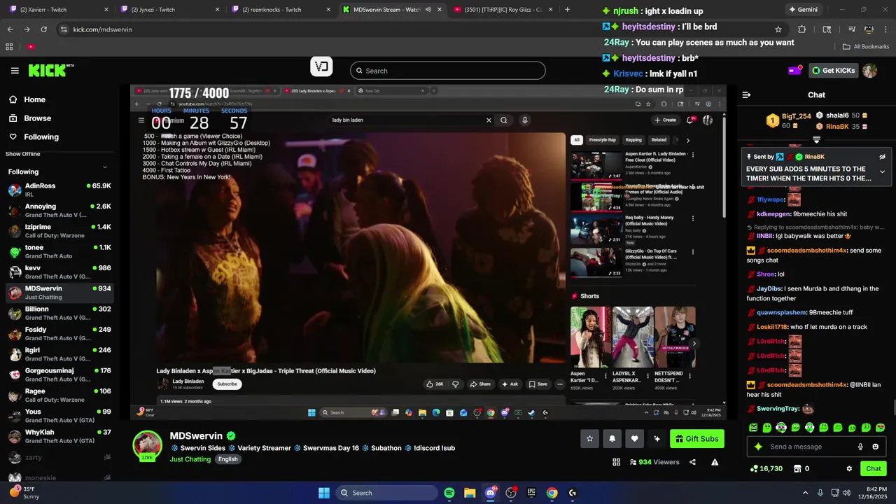Hide the pinned message

[x=882, y=157]
